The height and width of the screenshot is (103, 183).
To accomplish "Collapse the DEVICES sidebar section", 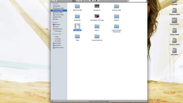I will pyautogui.click(x=52, y=4).
